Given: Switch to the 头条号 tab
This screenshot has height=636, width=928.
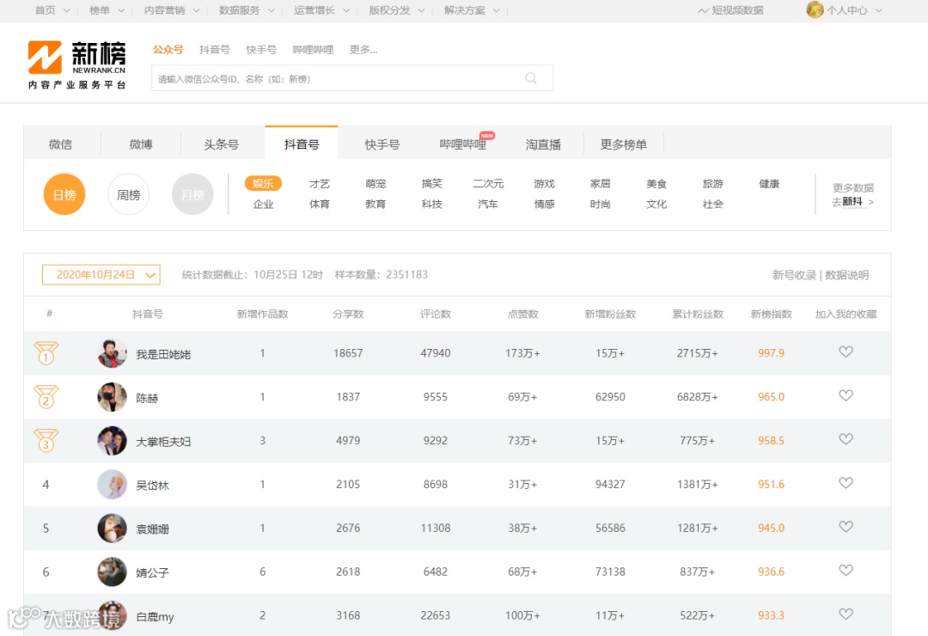Looking at the screenshot, I should tap(222, 144).
